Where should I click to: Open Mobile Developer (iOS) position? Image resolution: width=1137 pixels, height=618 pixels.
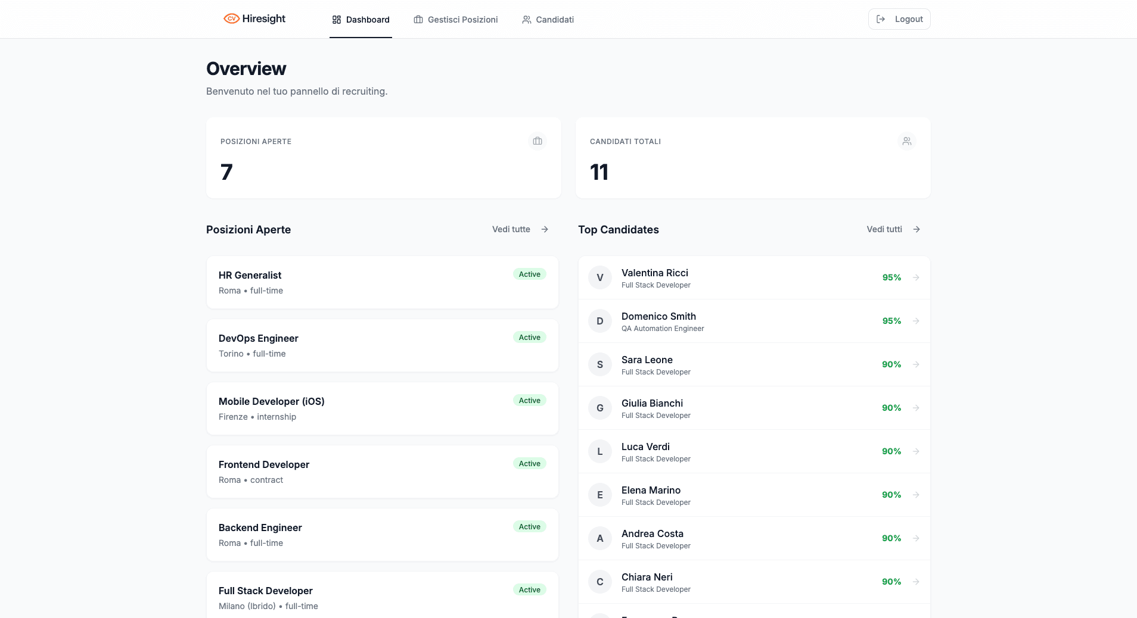point(383,408)
